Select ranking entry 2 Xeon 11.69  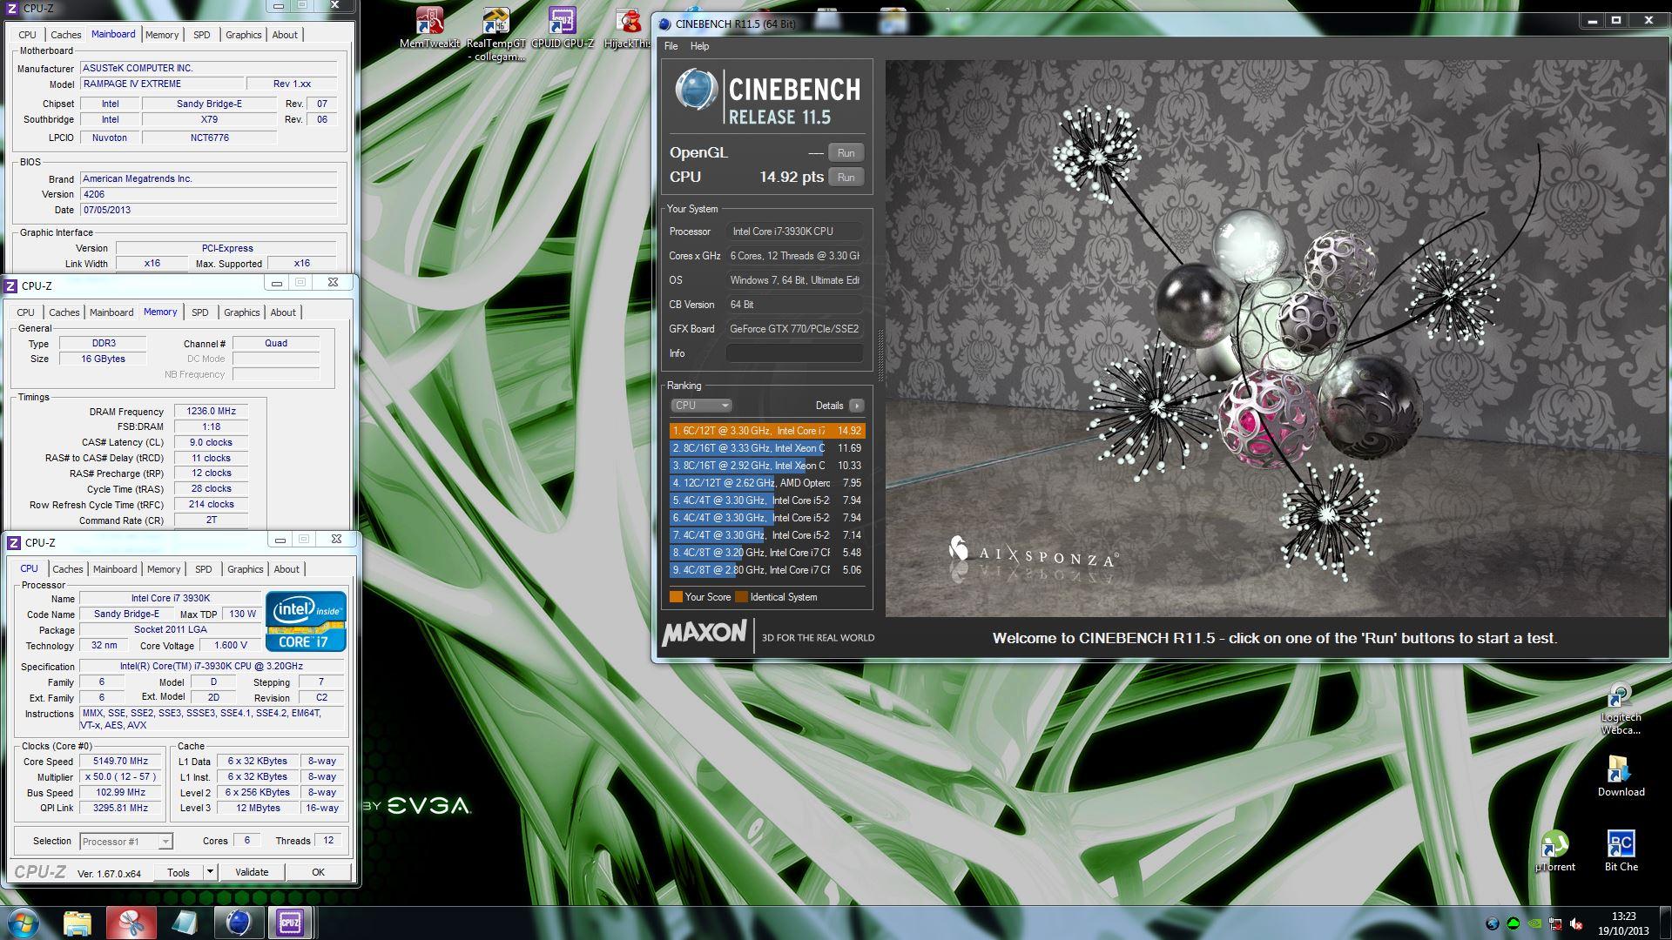pyautogui.click(x=767, y=448)
